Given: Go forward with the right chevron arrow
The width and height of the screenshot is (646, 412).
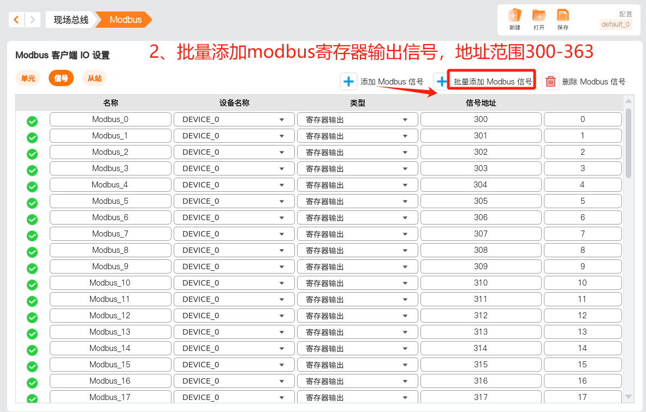Looking at the screenshot, I should [x=33, y=19].
